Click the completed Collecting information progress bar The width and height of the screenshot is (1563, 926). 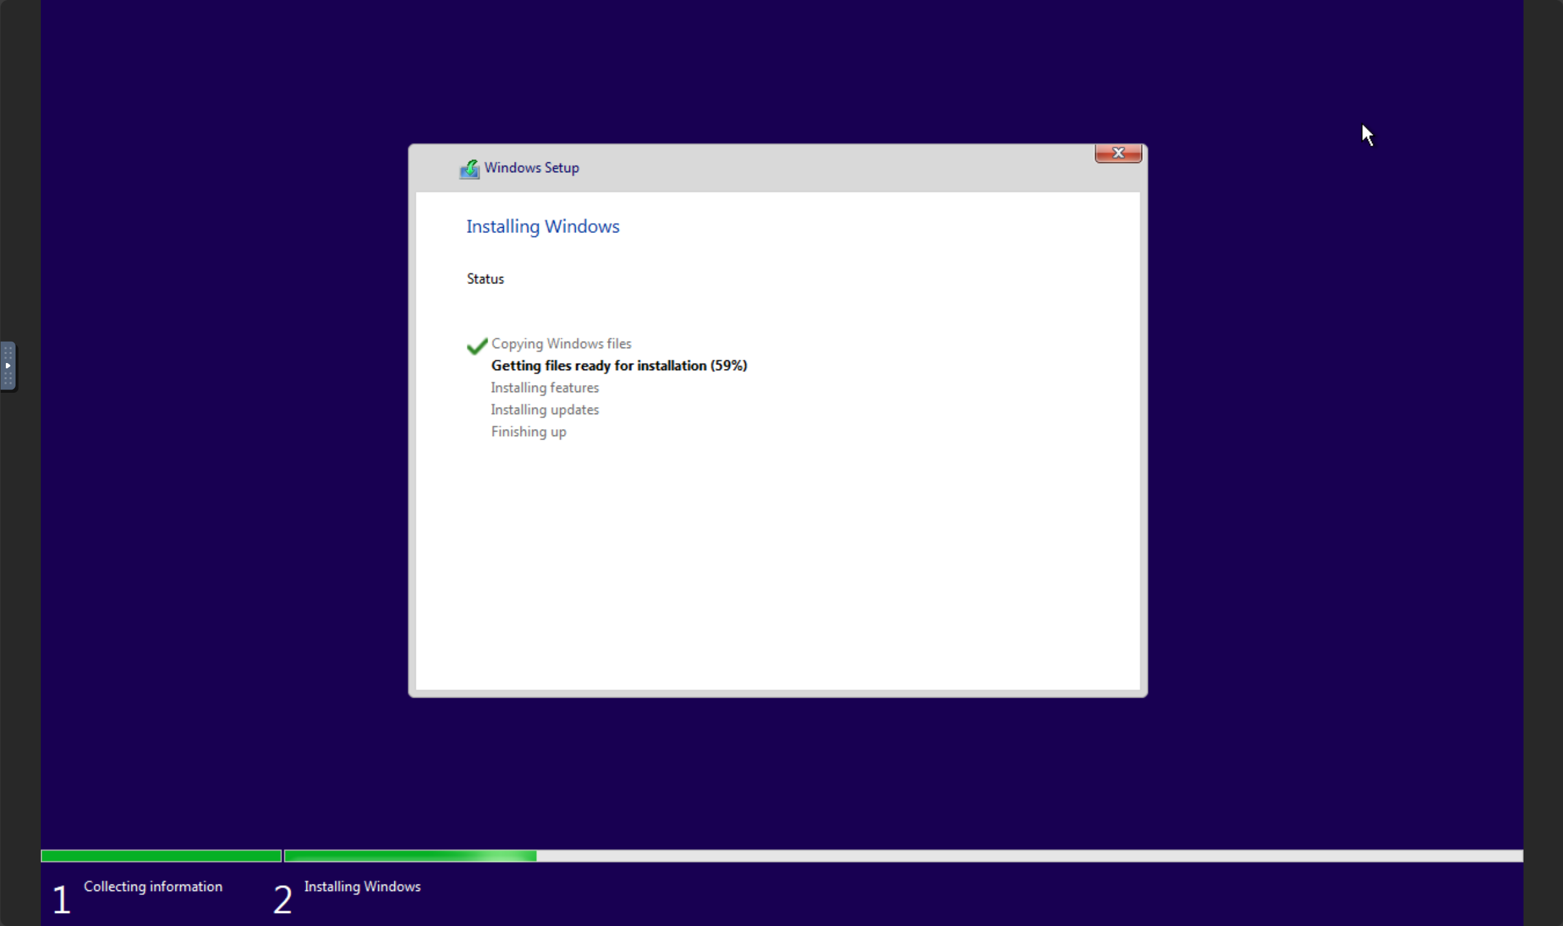coord(161,855)
